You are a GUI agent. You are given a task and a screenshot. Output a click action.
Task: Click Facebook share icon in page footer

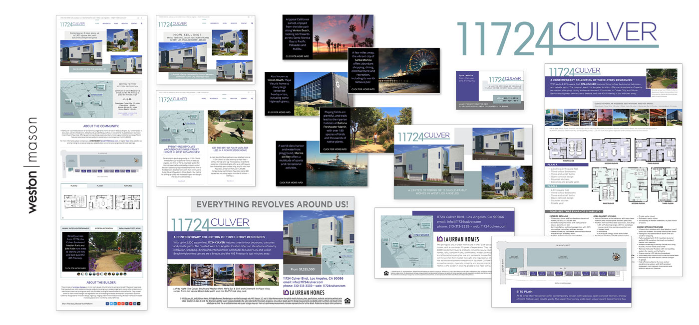point(108,303)
